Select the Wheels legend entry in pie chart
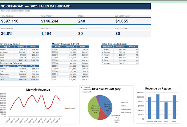The width and height of the screenshot is (187, 127). point(125,102)
